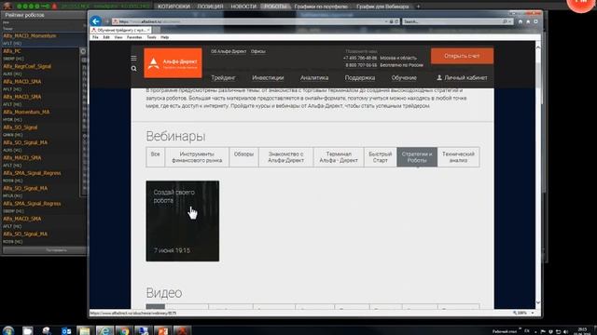Viewport: 597px width, 335px height.
Task: Open Internet Explorer from the taskbar
Action: tap(104, 331)
